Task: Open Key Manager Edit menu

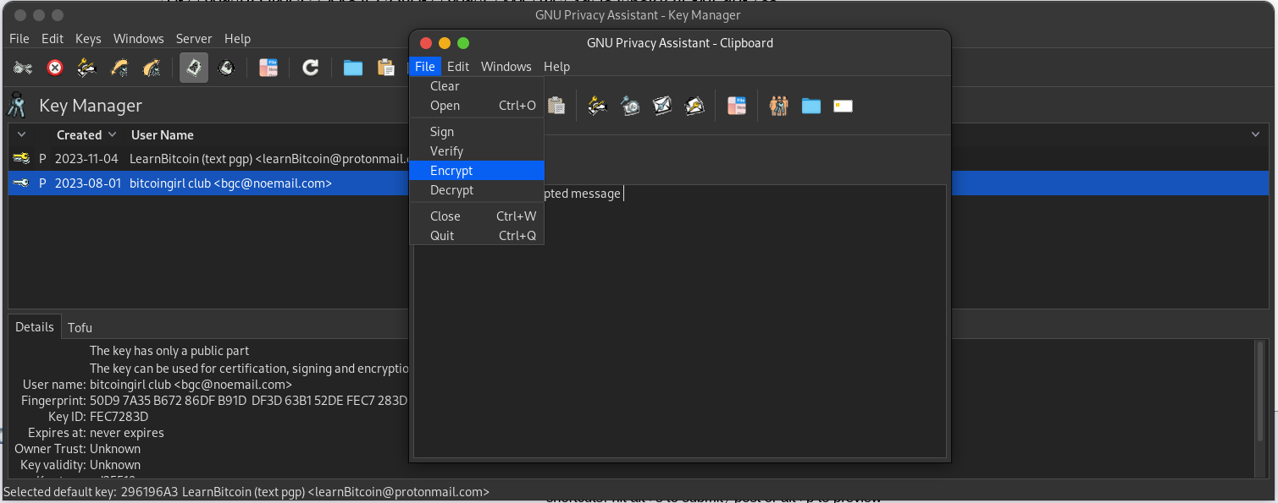Action: coord(53,39)
